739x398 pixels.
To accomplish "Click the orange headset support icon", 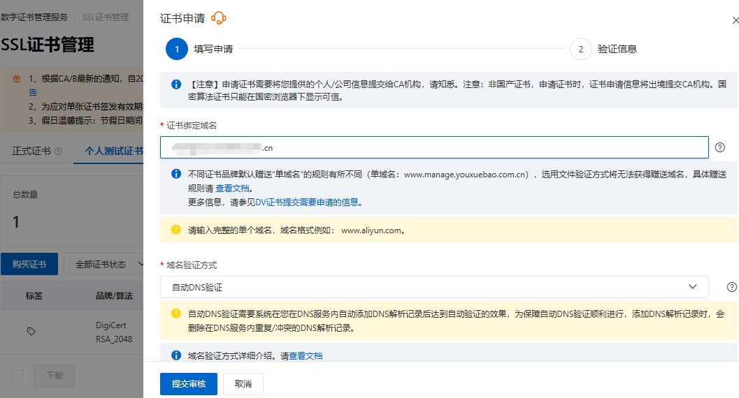I will point(219,19).
